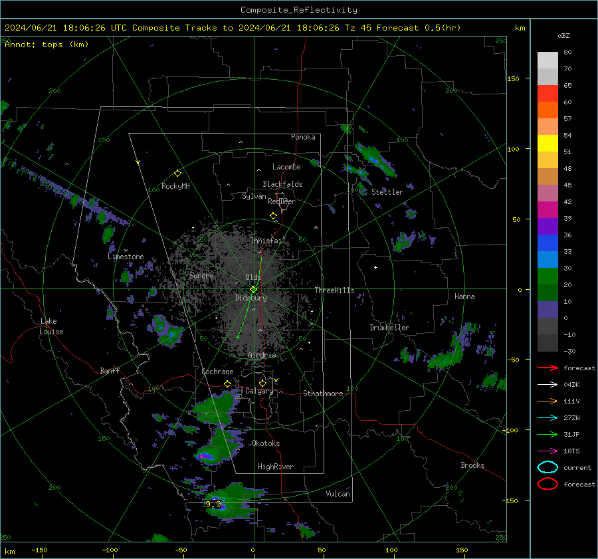Image resolution: width=598 pixels, height=559 pixels.
Task: Click the 'Limestone' map label
Action: [x=126, y=257]
